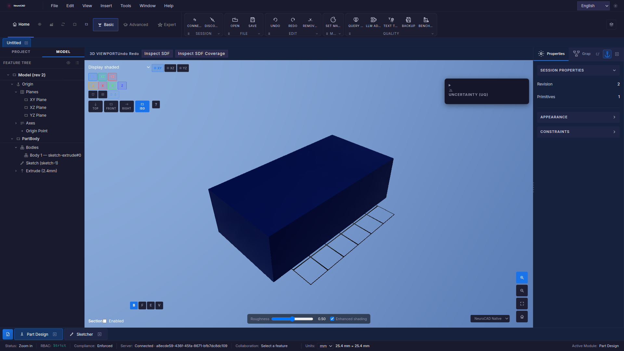
Task: Reset viewport with the home view icon
Action: click(522, 317)
